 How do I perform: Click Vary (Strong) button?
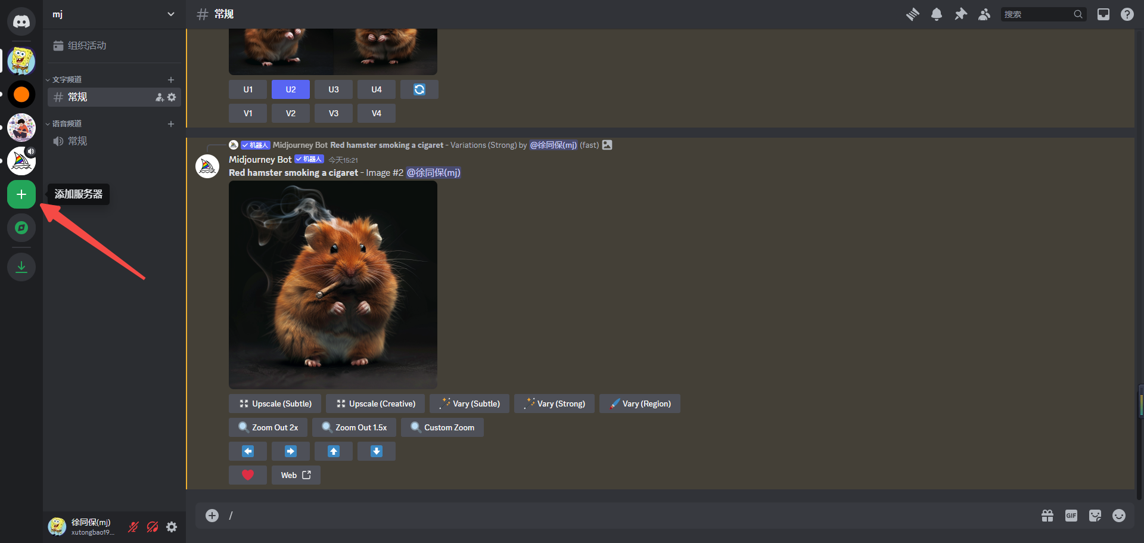pyautogui.click(x=554, y=404)
